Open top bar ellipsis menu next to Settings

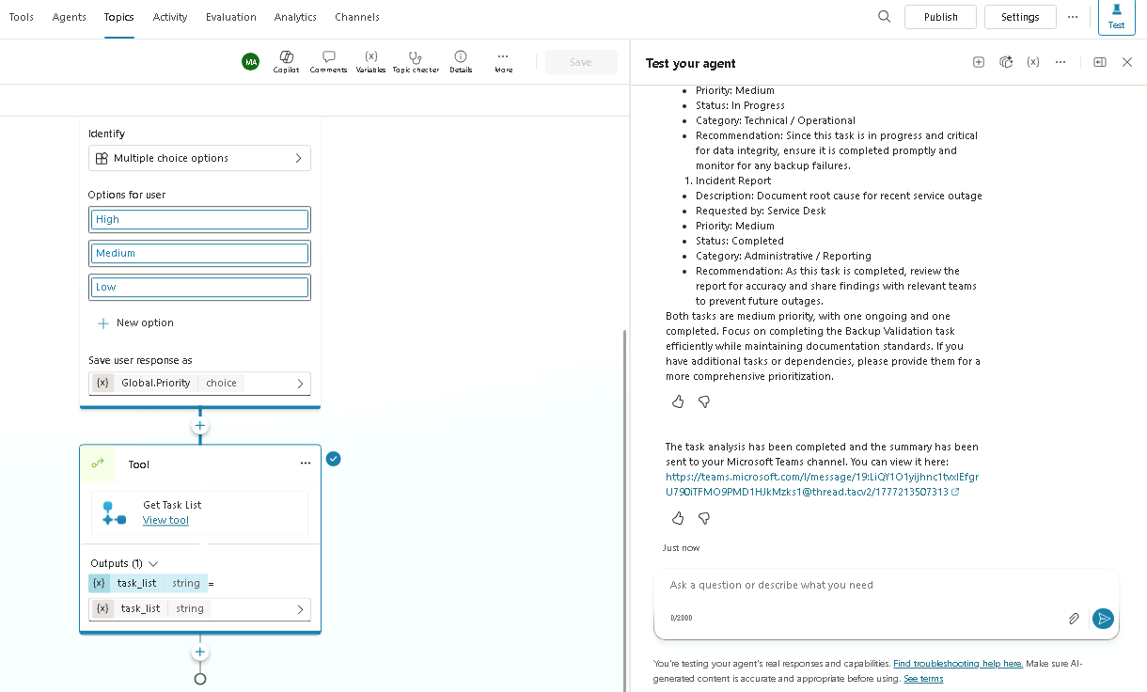[x=1073, y=17]
